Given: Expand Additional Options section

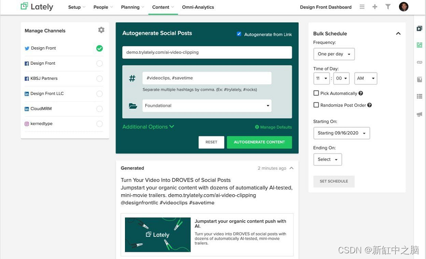Looking at the screenshot, I should 148,127.
